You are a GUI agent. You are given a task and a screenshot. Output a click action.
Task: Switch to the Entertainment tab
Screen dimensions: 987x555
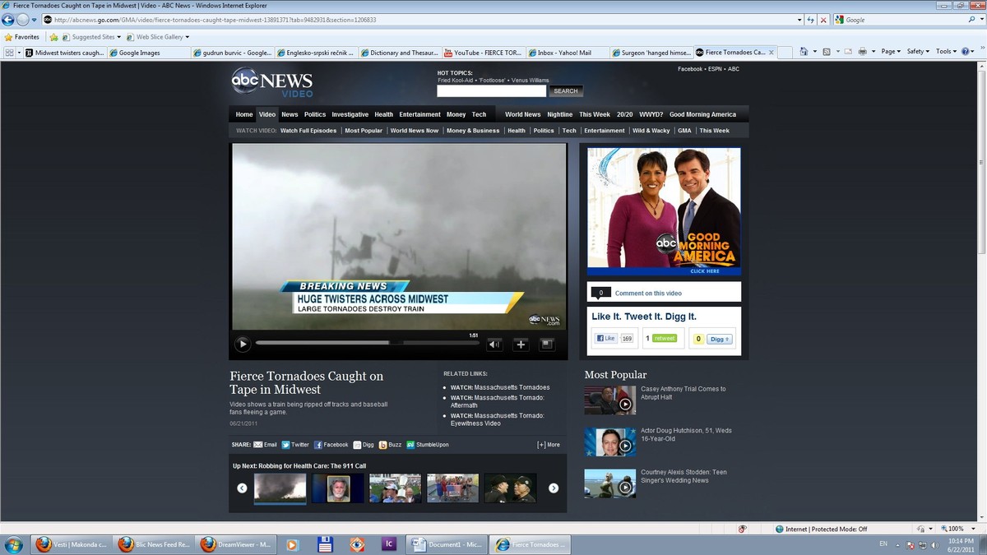click(x=419, y=114)
